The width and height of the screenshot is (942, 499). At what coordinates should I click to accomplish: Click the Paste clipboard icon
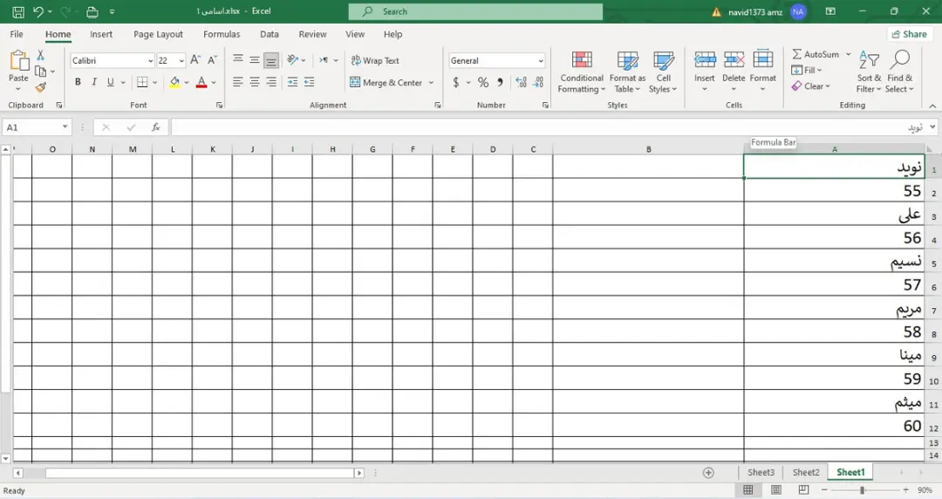18,61
